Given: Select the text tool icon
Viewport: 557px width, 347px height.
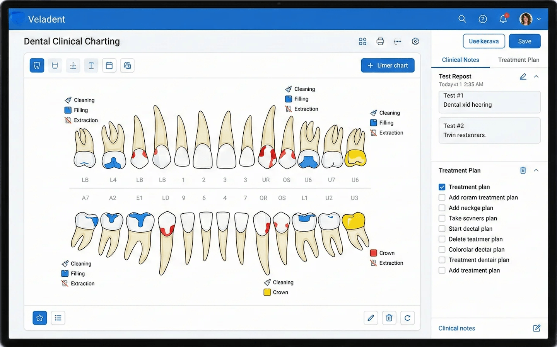Looking at the screenshot, I should [x=91, y=65].
